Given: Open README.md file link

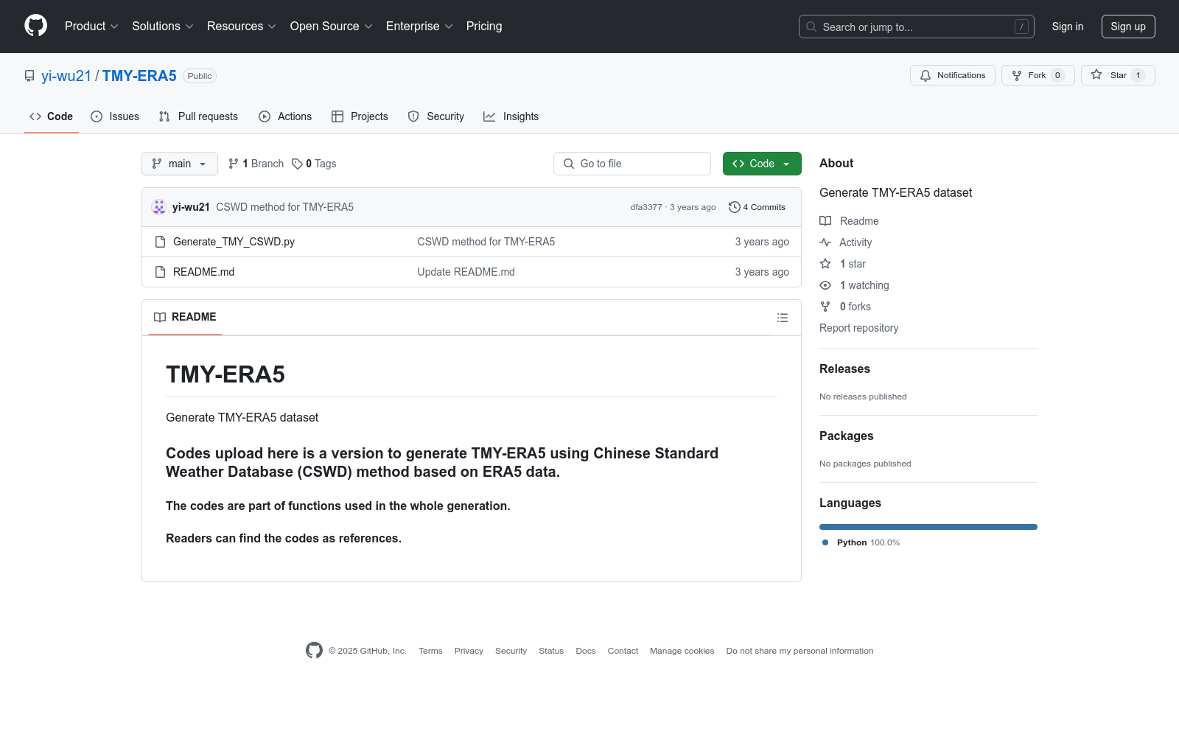Looking at the screenshot, I should click(203, 272).
